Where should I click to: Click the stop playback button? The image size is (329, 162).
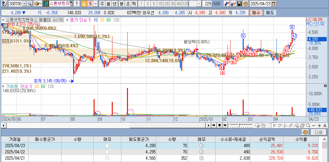click(220, 126)
